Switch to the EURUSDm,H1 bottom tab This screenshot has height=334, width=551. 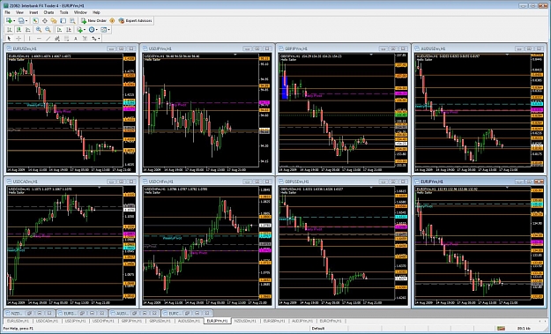point(18,321)
